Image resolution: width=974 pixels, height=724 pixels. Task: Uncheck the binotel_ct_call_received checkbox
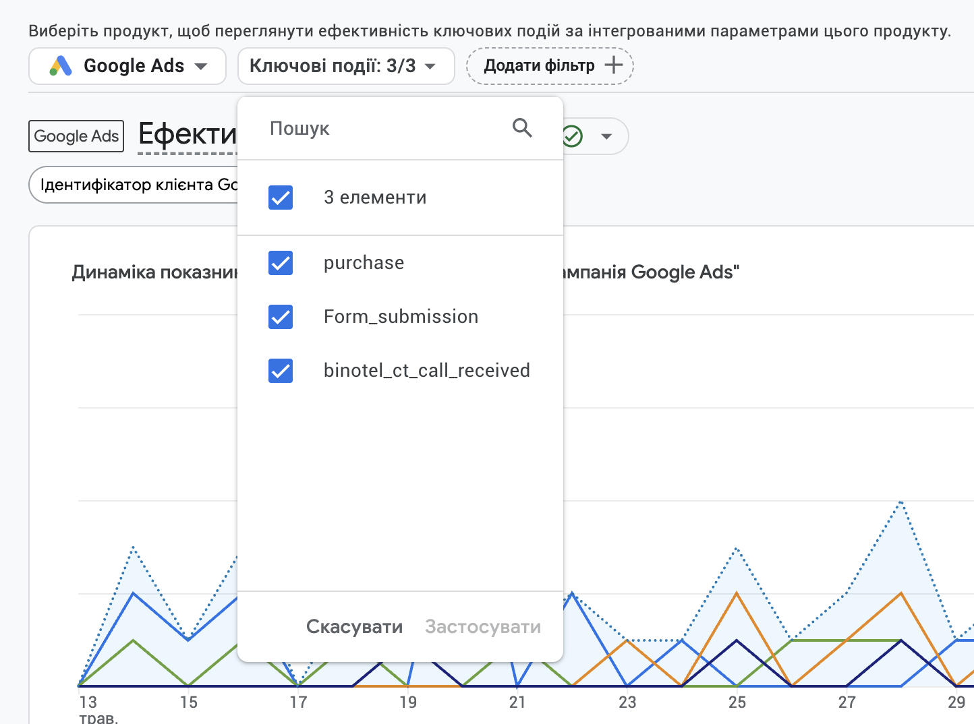pyautogui.click(x=281, y=371)
